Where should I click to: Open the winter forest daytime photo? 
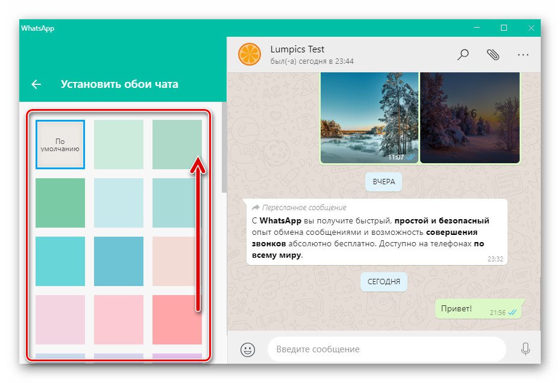(x=370, y=118)
